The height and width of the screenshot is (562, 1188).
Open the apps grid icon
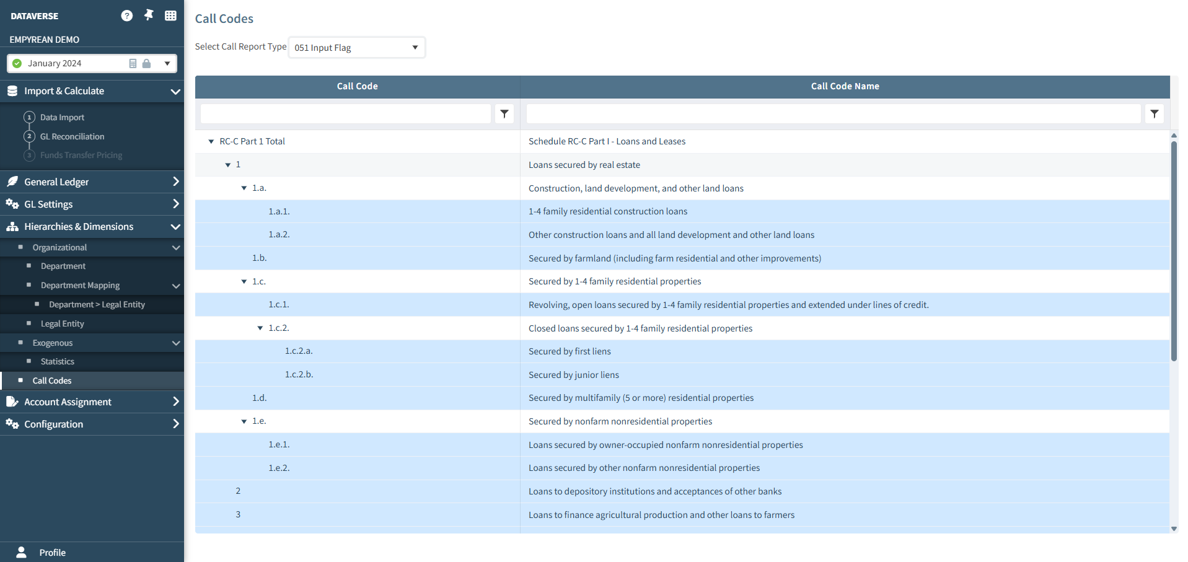click(x=170, y=15)
